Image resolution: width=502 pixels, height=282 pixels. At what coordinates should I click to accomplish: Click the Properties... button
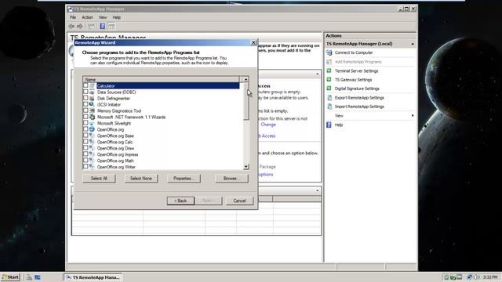pos(184,179)
